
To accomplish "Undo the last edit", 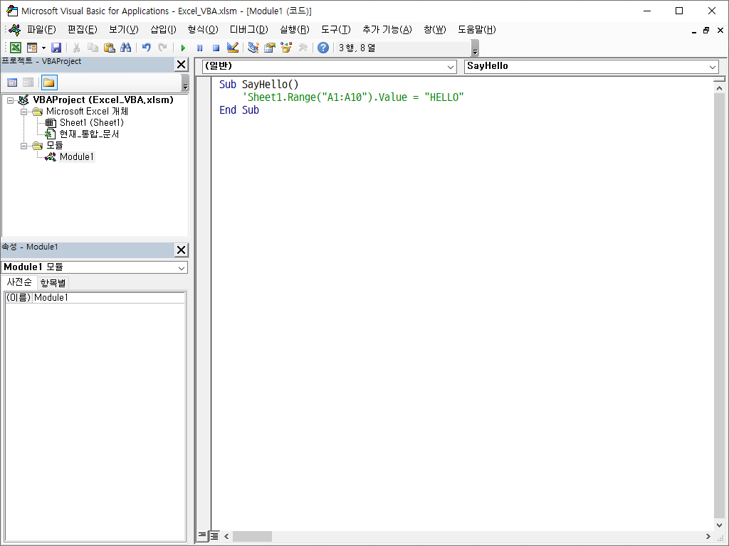I will (147, 48).
